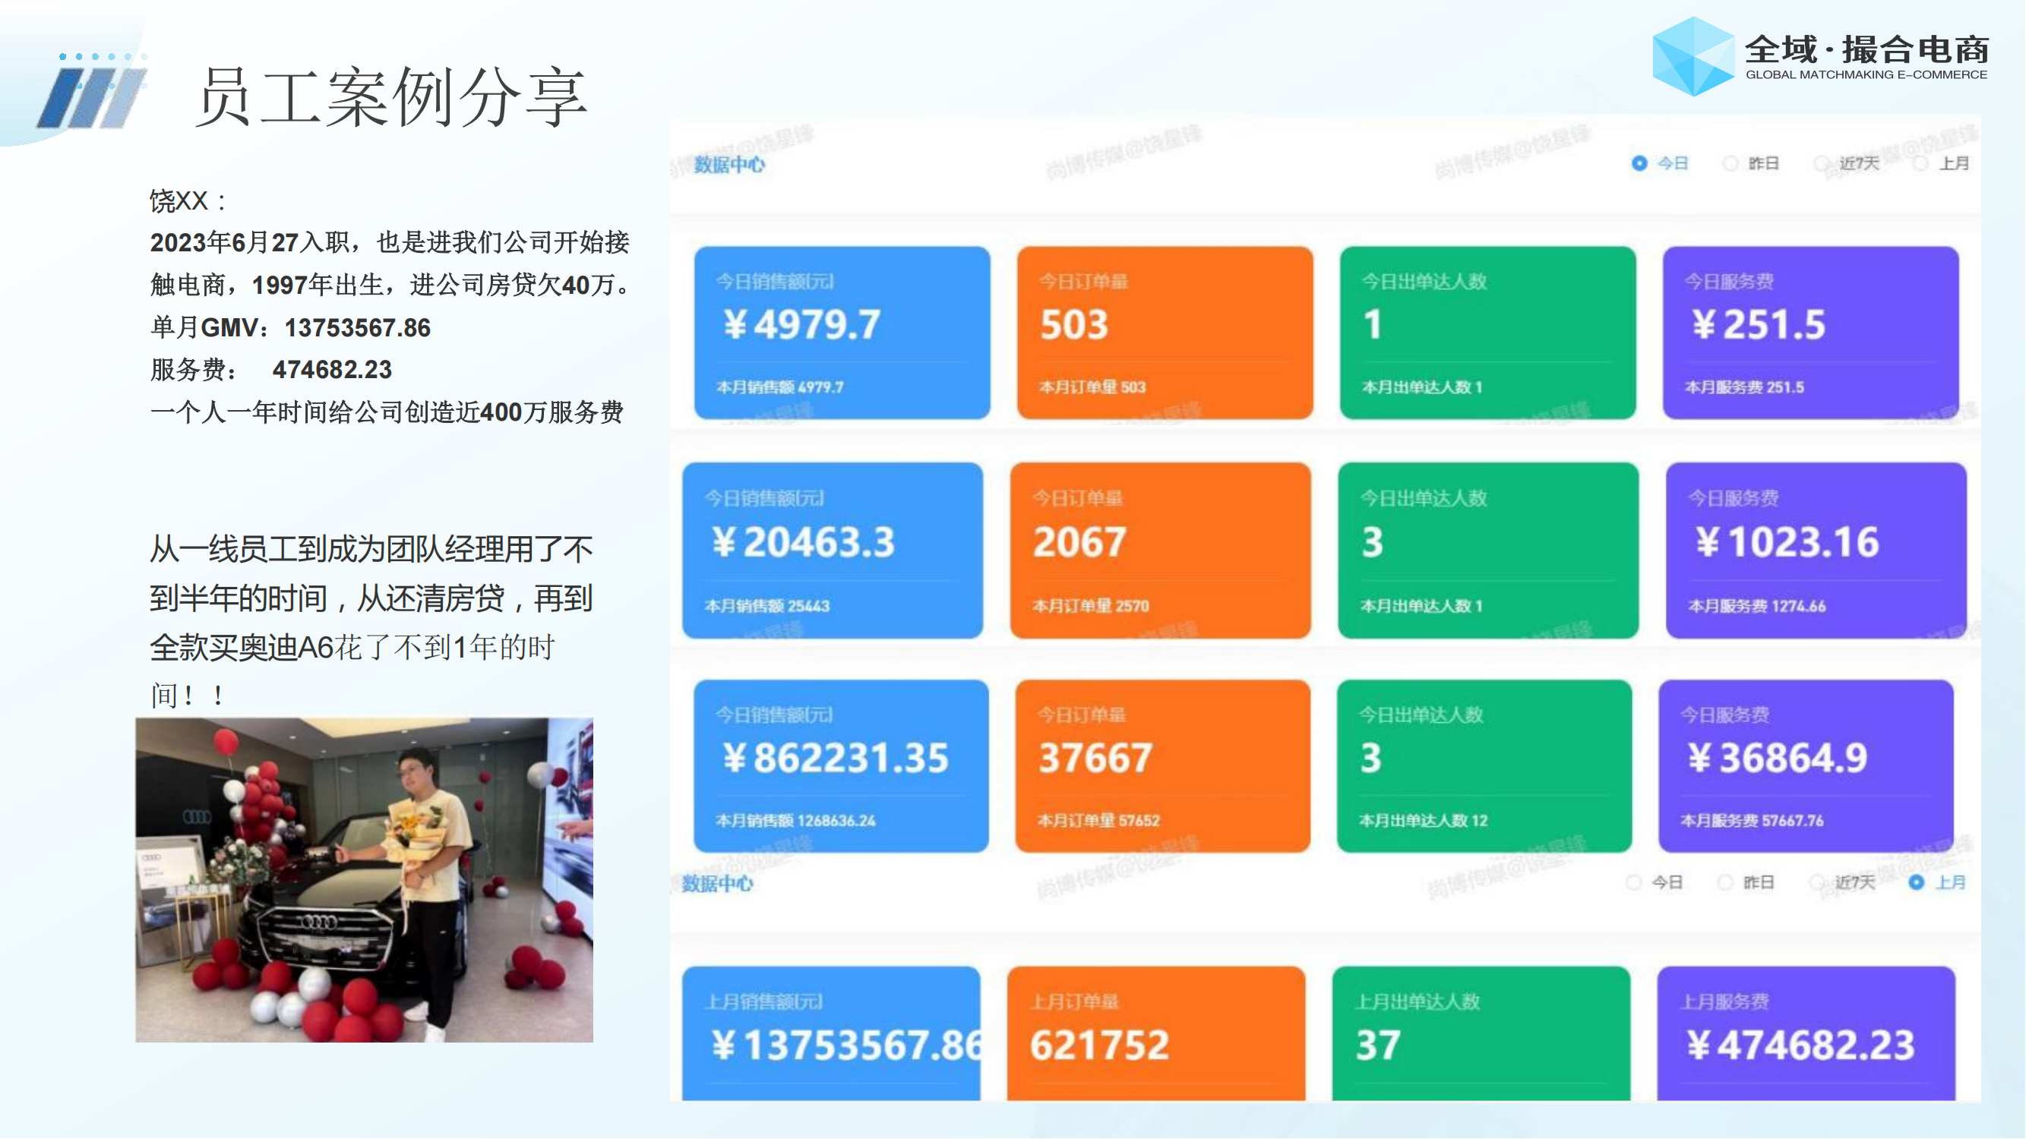Image resolution: width=2026 pixels, height=1139 pixels.
Task: Click the 本月服务费 57667.76 text
Action: pos(1753,821)
